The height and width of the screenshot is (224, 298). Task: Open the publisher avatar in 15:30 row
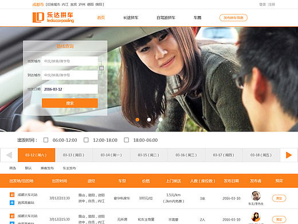point(256,217)
